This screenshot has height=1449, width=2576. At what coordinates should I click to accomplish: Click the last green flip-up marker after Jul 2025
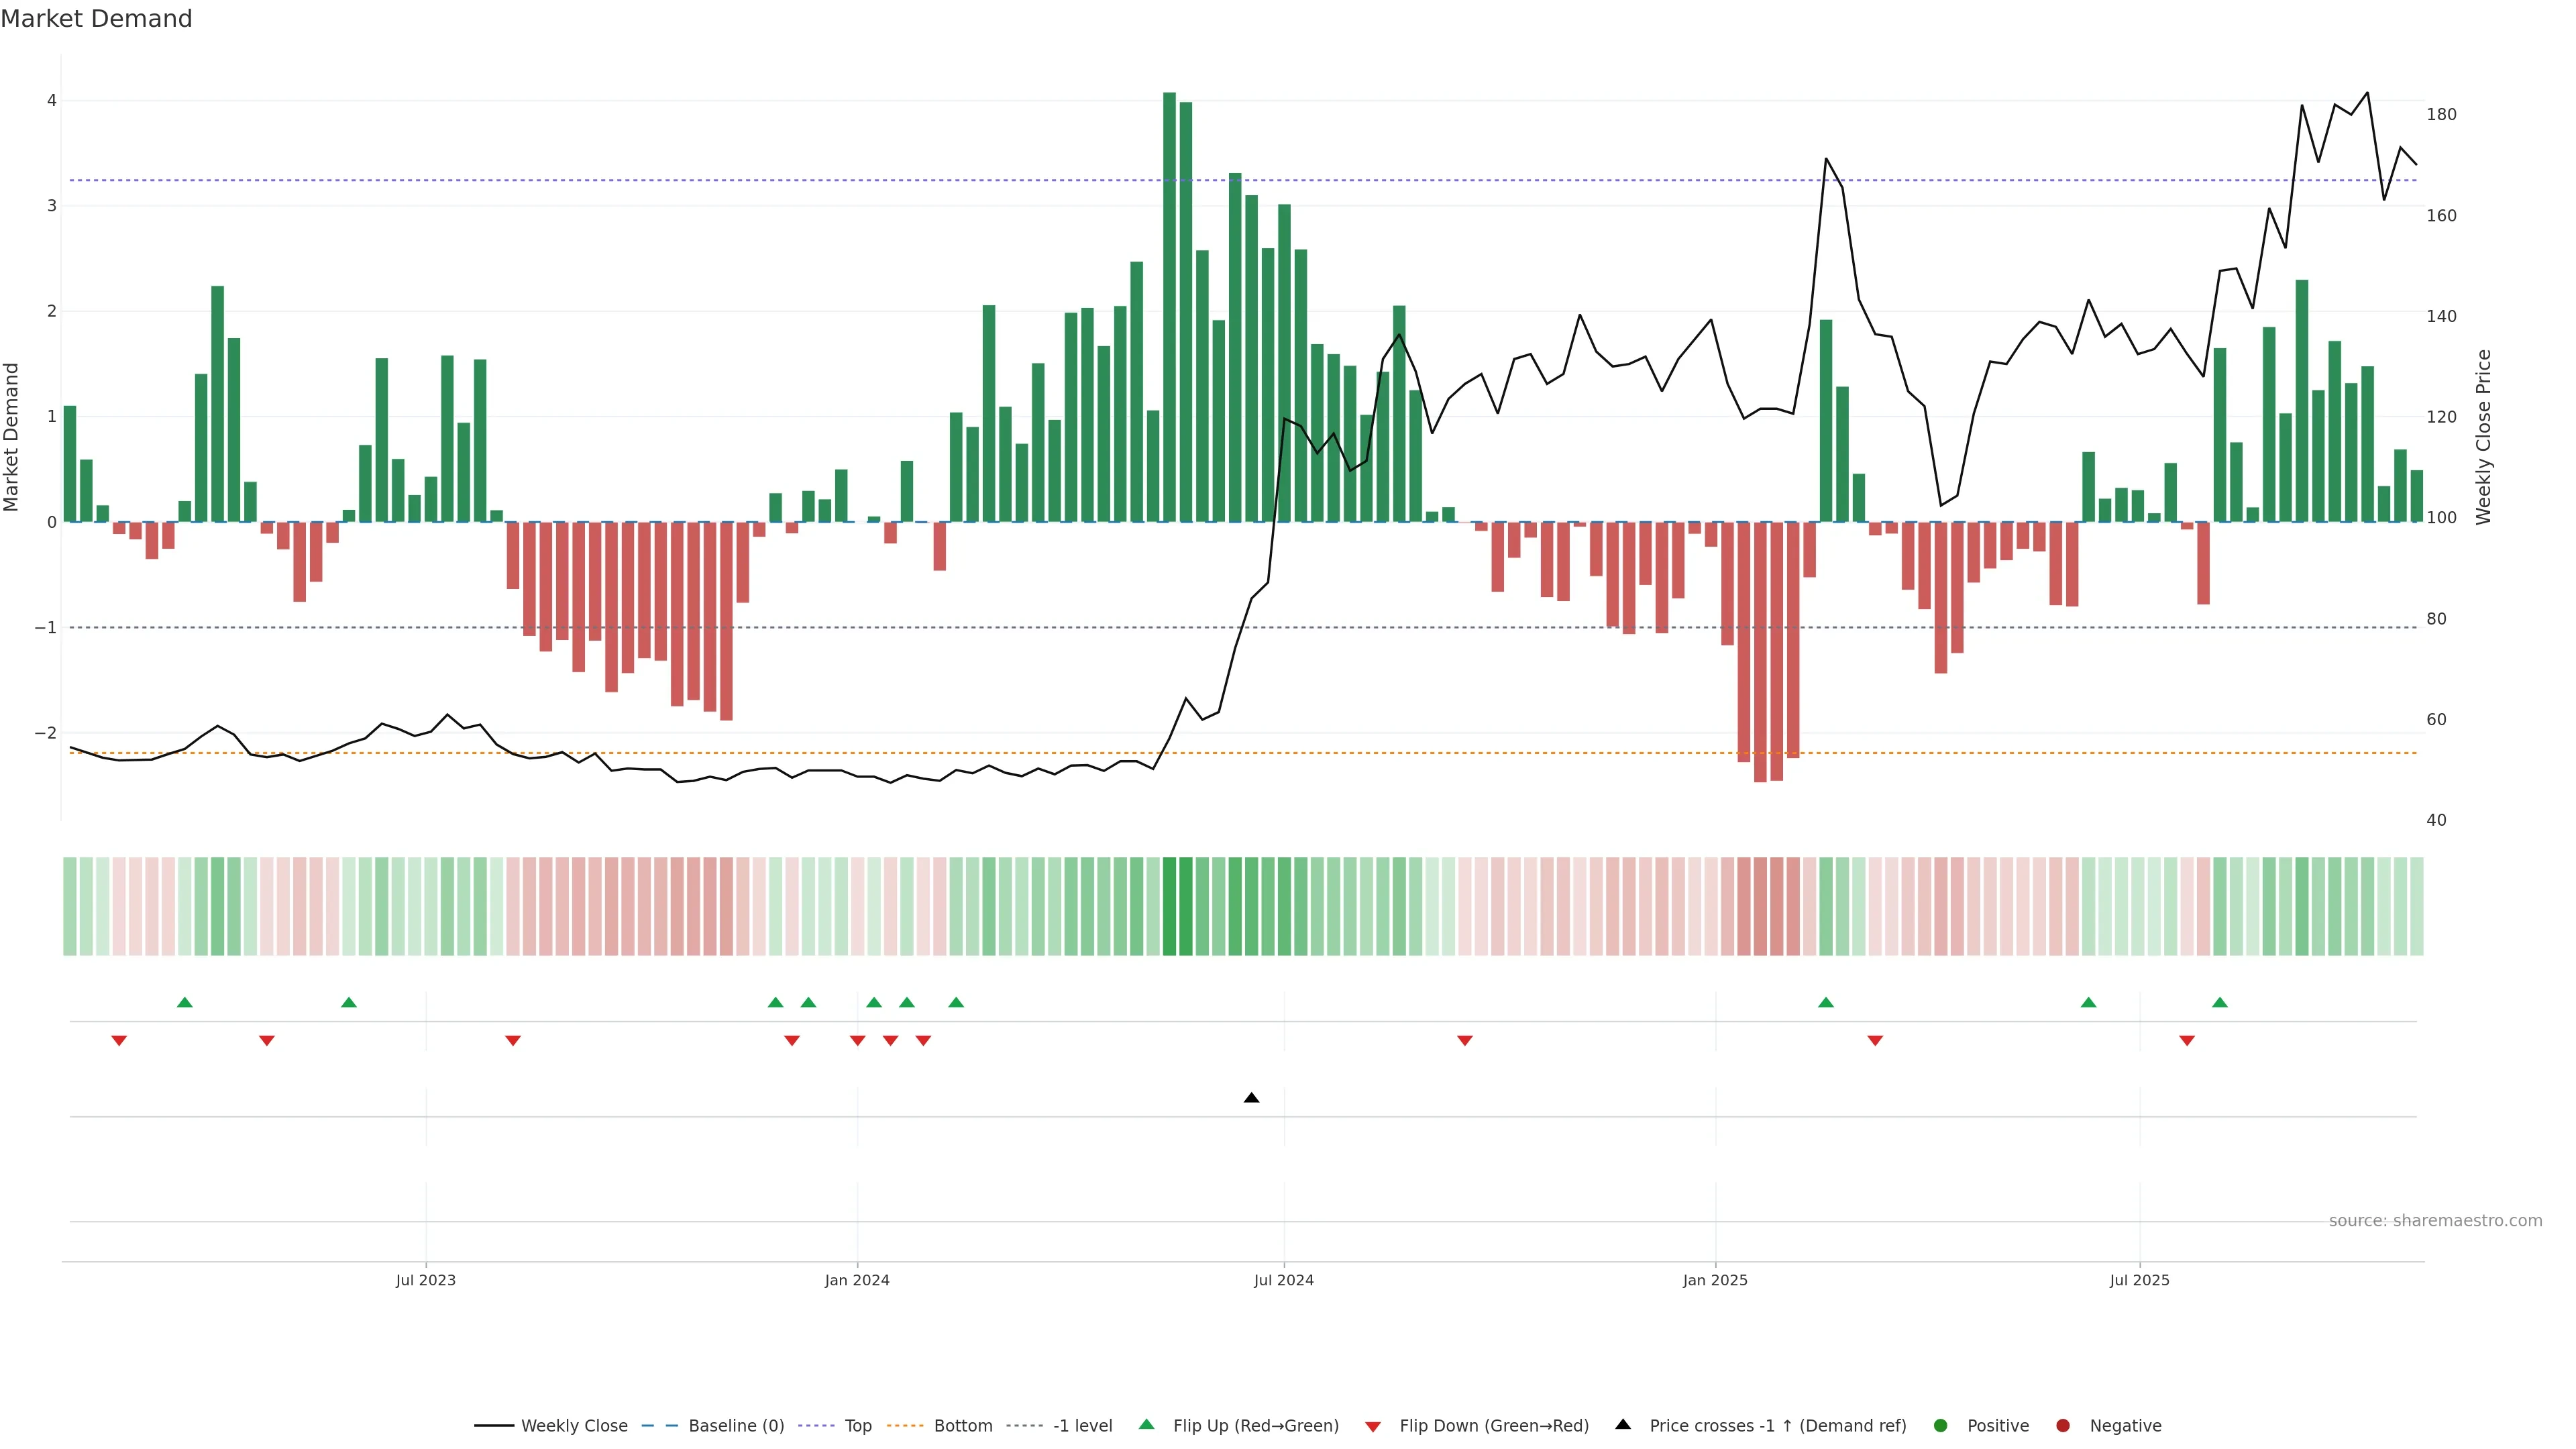pyautogui.click(x=2220, y=1003)
